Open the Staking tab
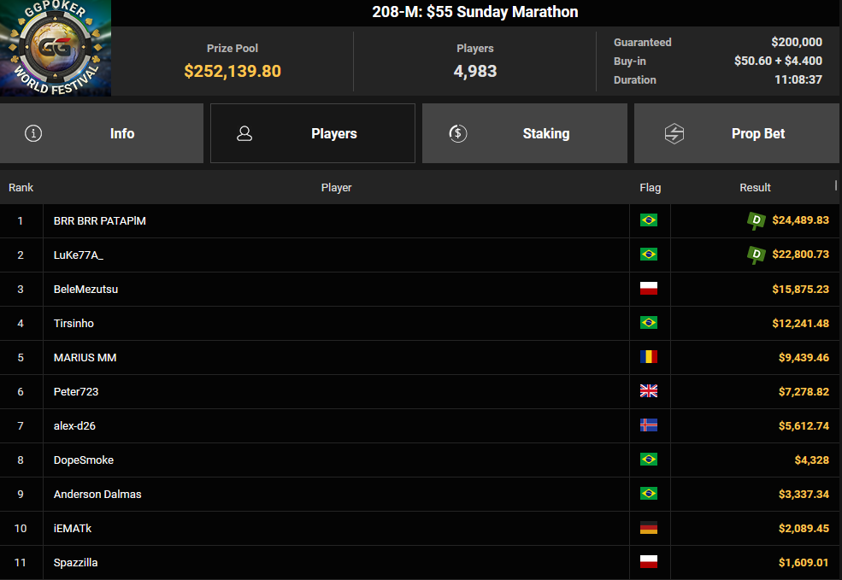This screenshot has height=580, width=842. [x=525, y=133]
